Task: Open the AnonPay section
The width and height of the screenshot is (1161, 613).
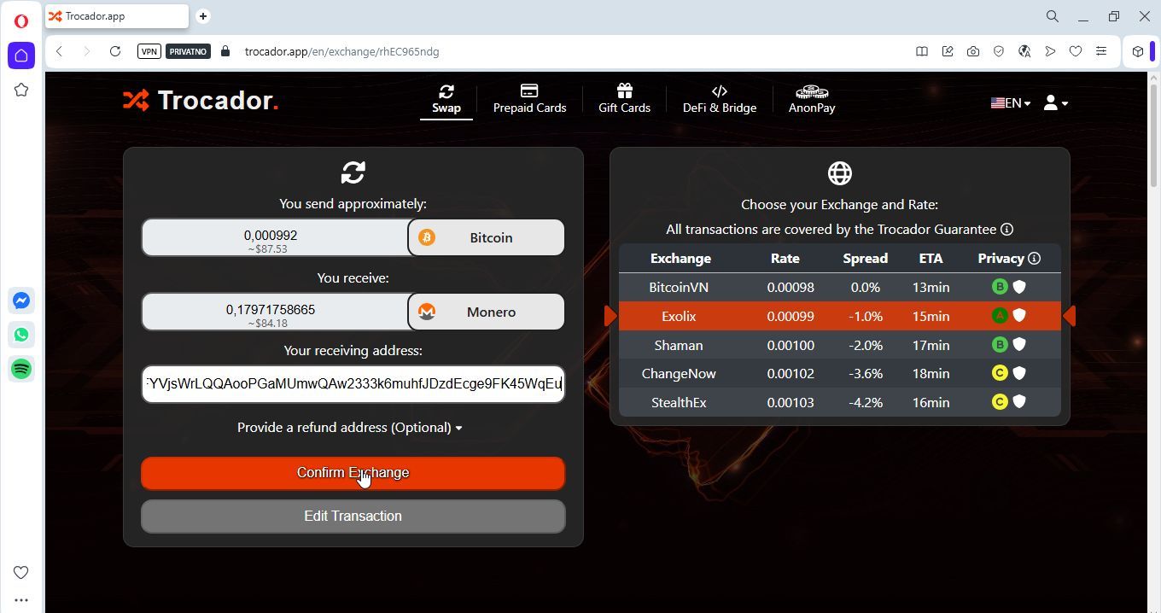Action: pyautogui.click(x=812, y=100)
